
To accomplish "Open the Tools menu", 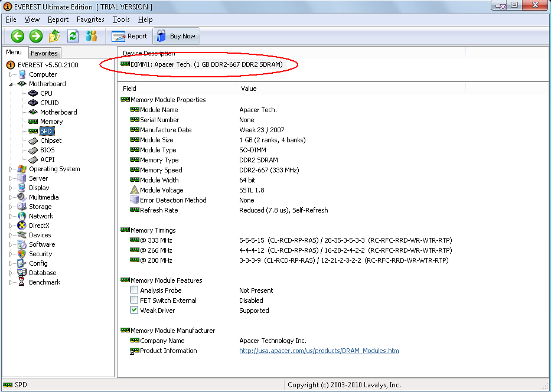I will click(x=121, y=19).
